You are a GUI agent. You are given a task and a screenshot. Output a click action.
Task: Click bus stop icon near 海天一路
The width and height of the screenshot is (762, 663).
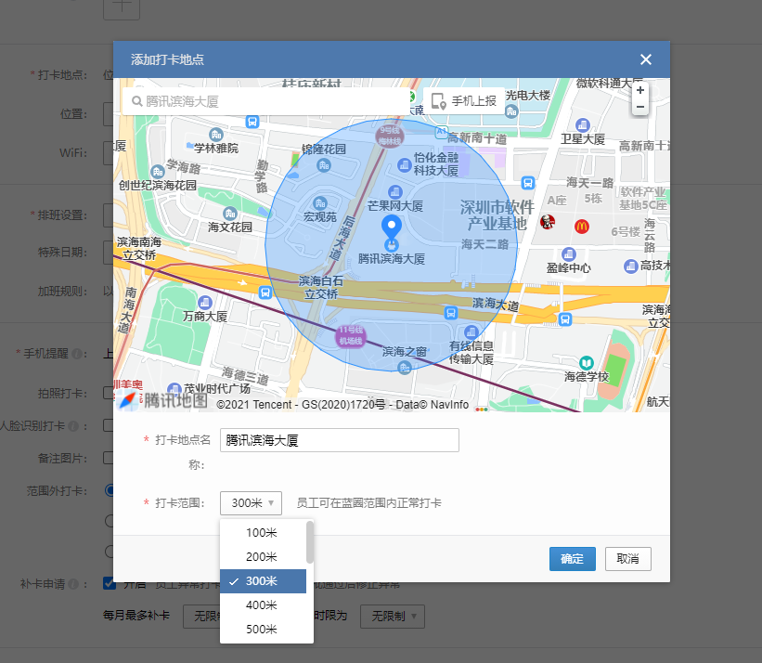(528, 183)
